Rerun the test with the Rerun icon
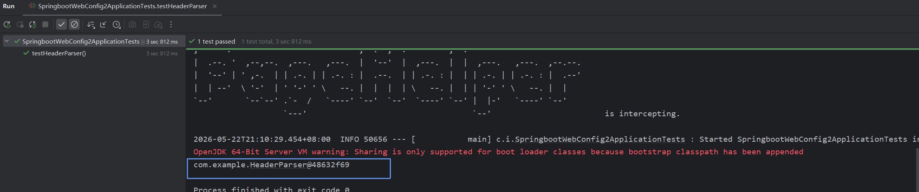 click(x=7, y=24)
